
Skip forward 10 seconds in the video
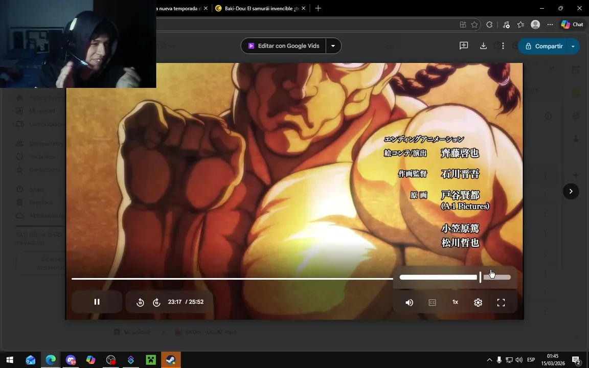(156, 302)
